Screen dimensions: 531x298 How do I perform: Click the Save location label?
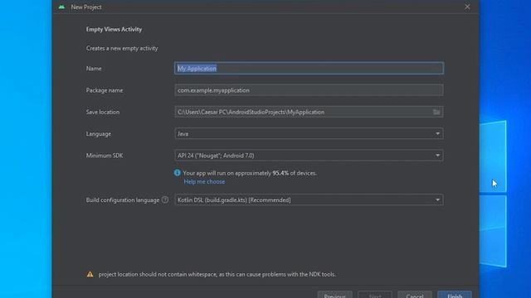(x=103, y=112)
